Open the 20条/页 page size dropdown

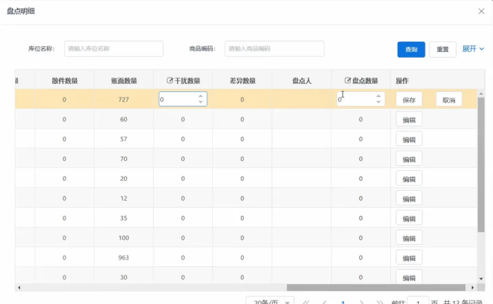270,302
